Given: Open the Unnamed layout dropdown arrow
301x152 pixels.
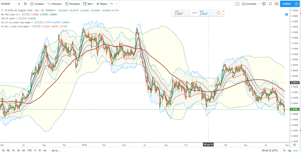Looking at the screenshot, I should pyautogui.click(x=258, y=4).
